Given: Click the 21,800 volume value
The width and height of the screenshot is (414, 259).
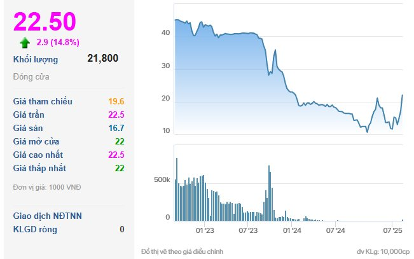Looking at the screenshot, I should 102,59.
